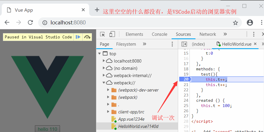
Task: Step over next function call in overlay
Action: [x=87, y=37]
